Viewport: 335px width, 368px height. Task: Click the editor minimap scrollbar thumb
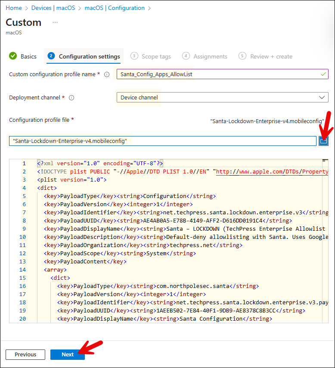pos(325,161)
